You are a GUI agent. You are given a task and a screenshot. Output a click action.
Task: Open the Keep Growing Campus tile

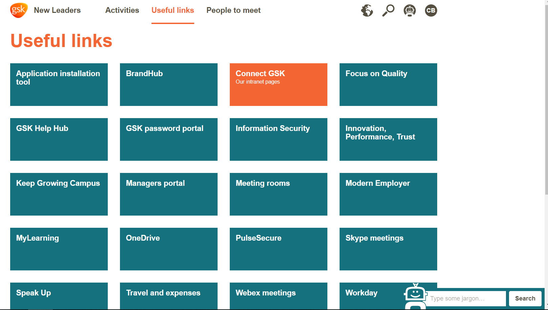(x=59, y=194)
